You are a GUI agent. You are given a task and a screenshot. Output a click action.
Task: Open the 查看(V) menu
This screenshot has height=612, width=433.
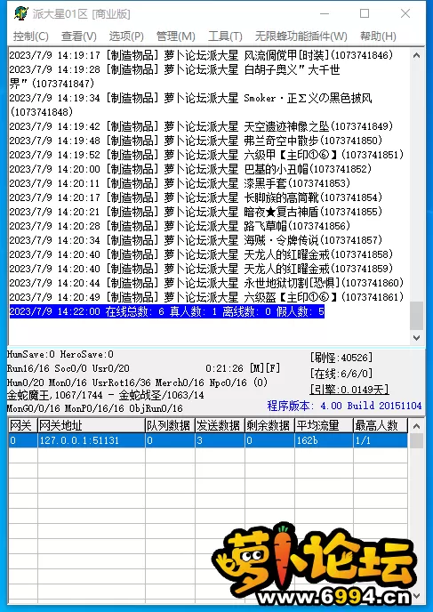coord(79,36)
